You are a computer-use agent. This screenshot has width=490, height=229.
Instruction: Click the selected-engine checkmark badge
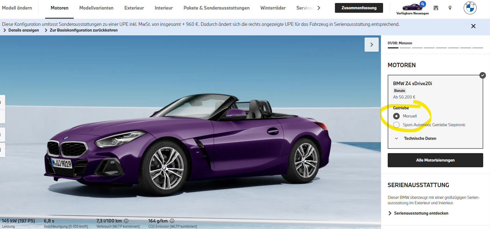(x=483, y=75)
